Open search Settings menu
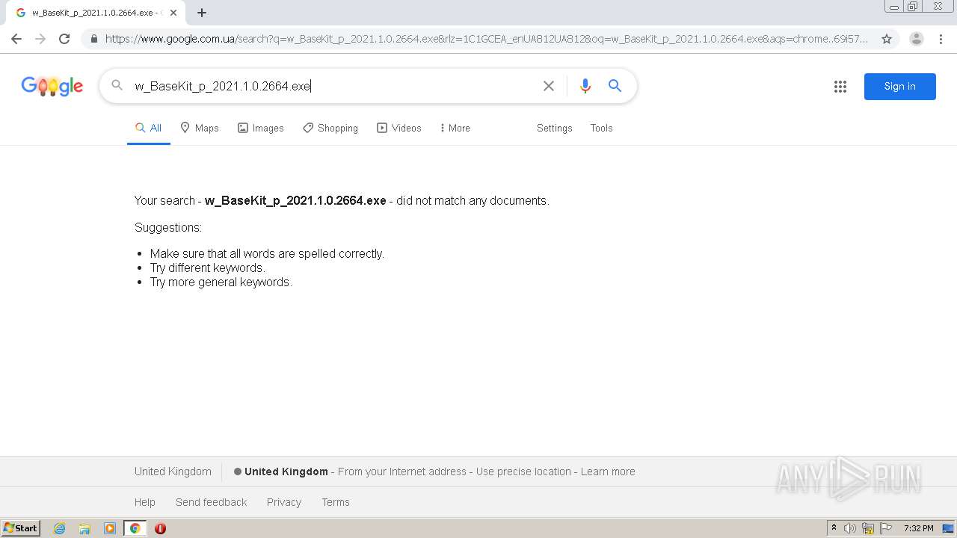The image size is (957, 538). tap(554, 128)
